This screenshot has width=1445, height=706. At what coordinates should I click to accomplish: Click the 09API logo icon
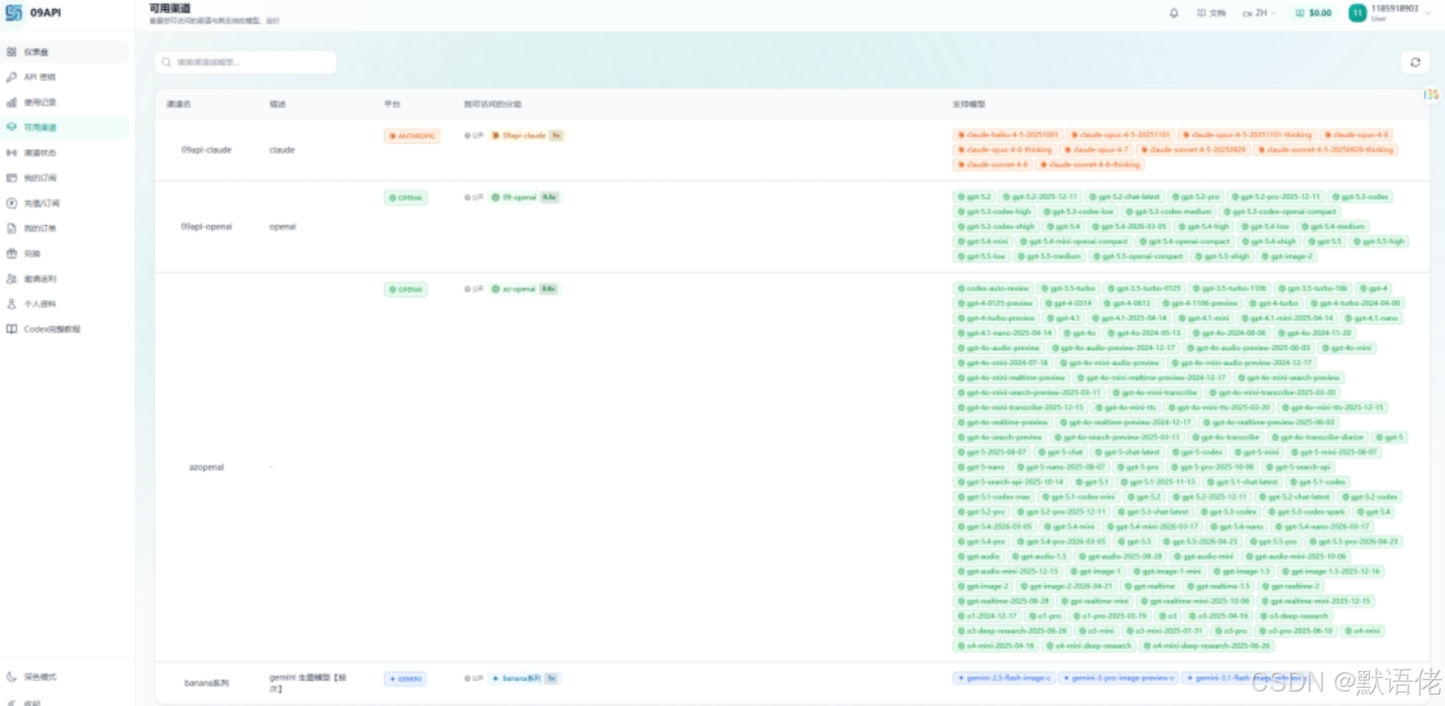click(x=14, y=12)
